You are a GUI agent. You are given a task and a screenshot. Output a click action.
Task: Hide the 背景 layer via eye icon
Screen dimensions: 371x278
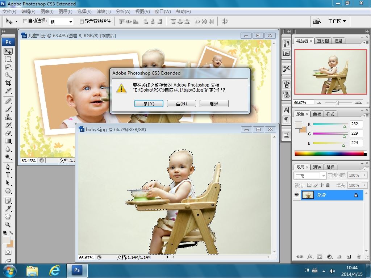297,195
